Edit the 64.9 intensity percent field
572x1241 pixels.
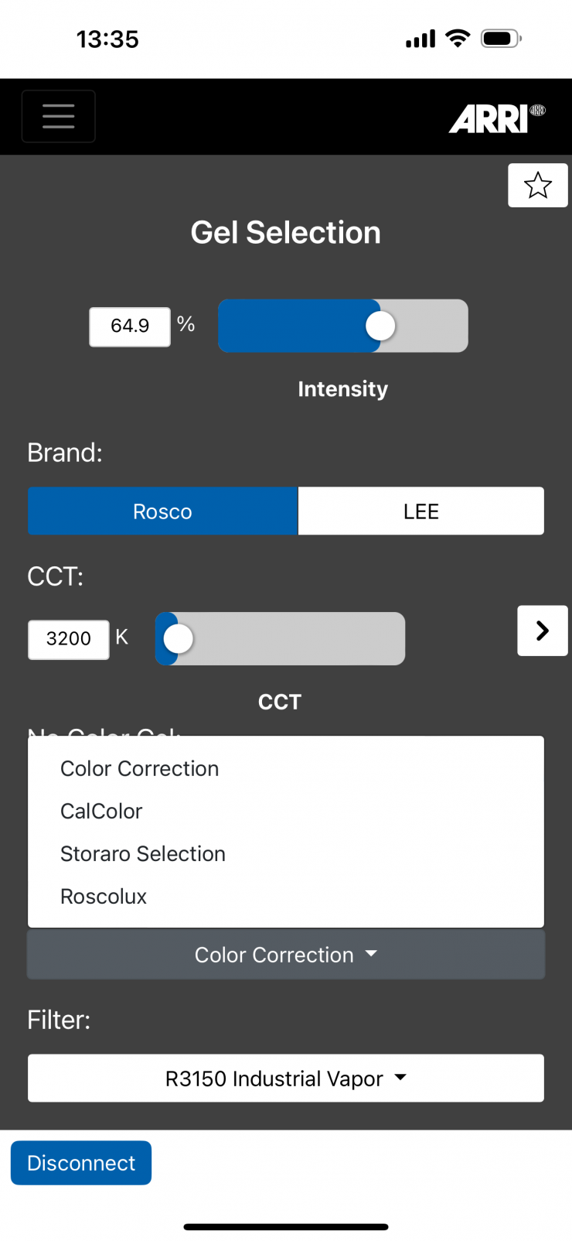[x=130, y=326]
